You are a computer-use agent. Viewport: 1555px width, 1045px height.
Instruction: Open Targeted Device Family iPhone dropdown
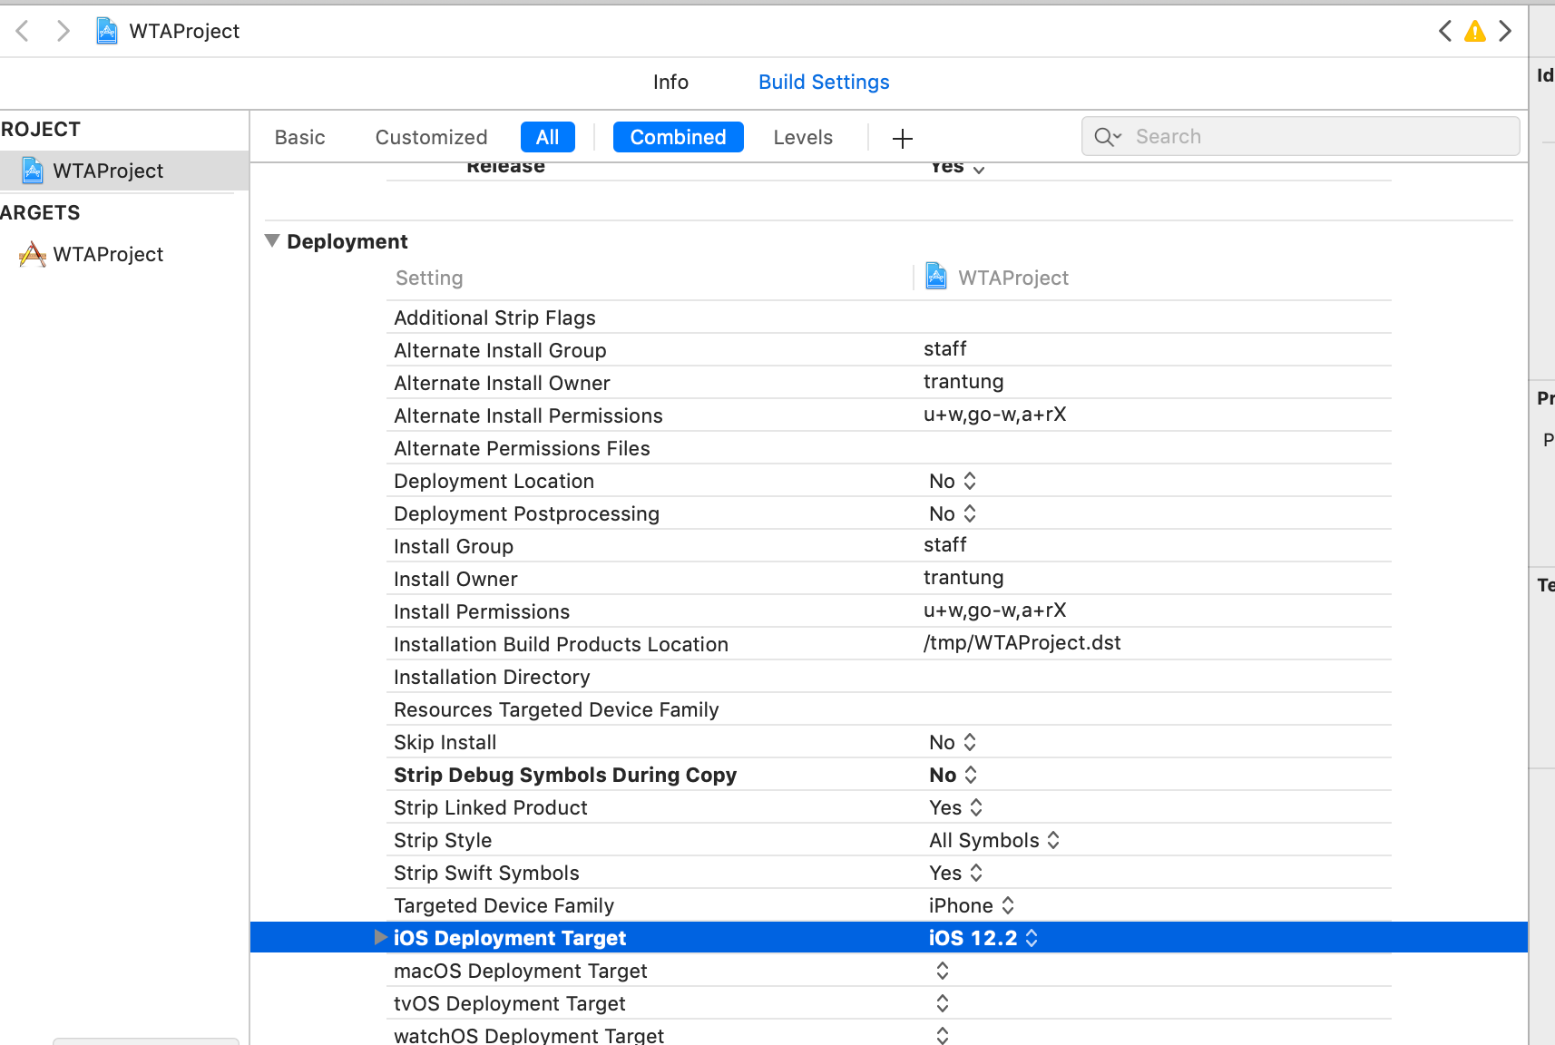click(972, 905)
